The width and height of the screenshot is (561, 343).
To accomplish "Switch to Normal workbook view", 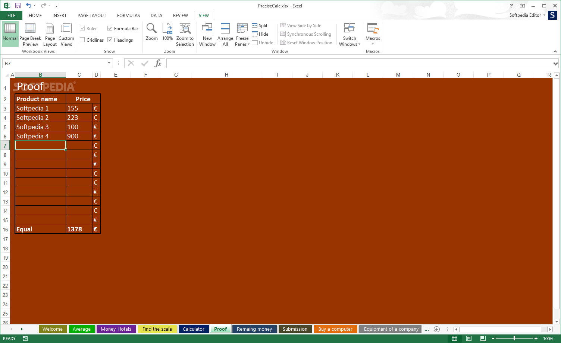I will click(x=10, y=34).
